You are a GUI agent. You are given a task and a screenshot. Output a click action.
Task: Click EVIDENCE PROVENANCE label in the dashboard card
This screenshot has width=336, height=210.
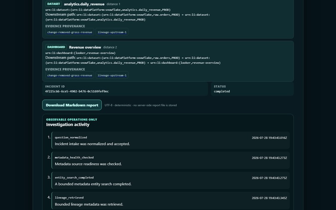point(65,69)
